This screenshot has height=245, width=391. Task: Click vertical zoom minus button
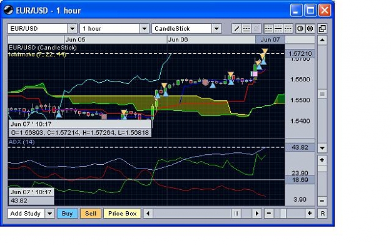coord(322,201)
